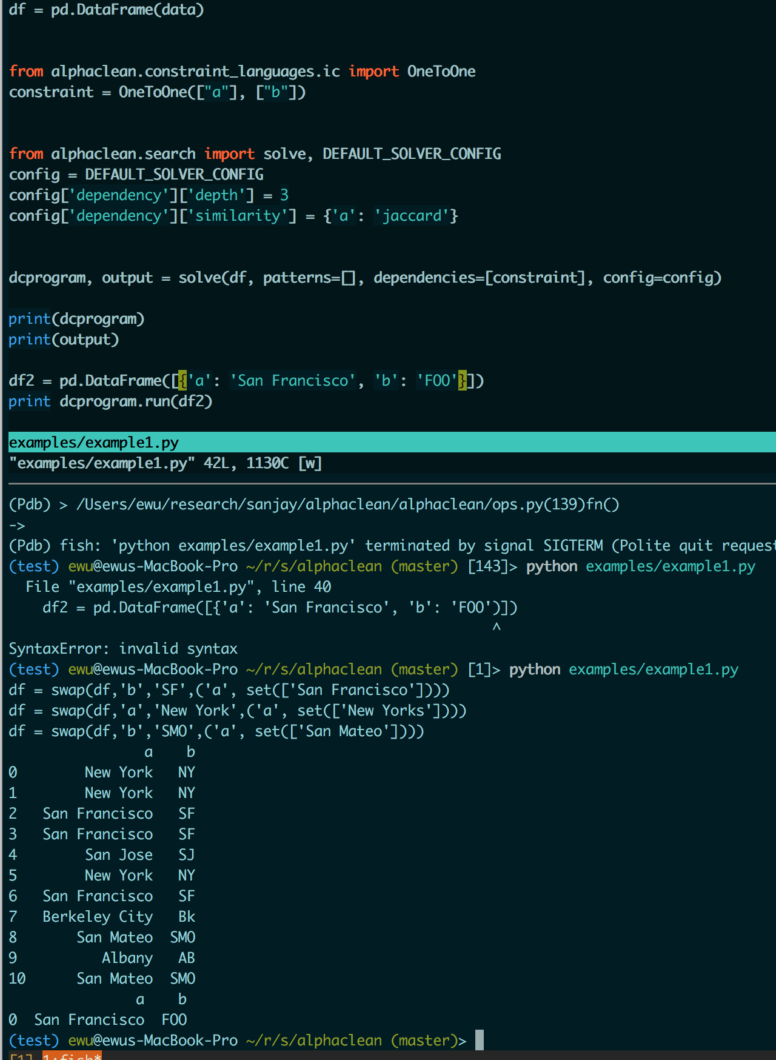Click the SIGTERM terminated message line
Image resolution: width=776 pixels, height=1060 pixels.
coord(392,546)
